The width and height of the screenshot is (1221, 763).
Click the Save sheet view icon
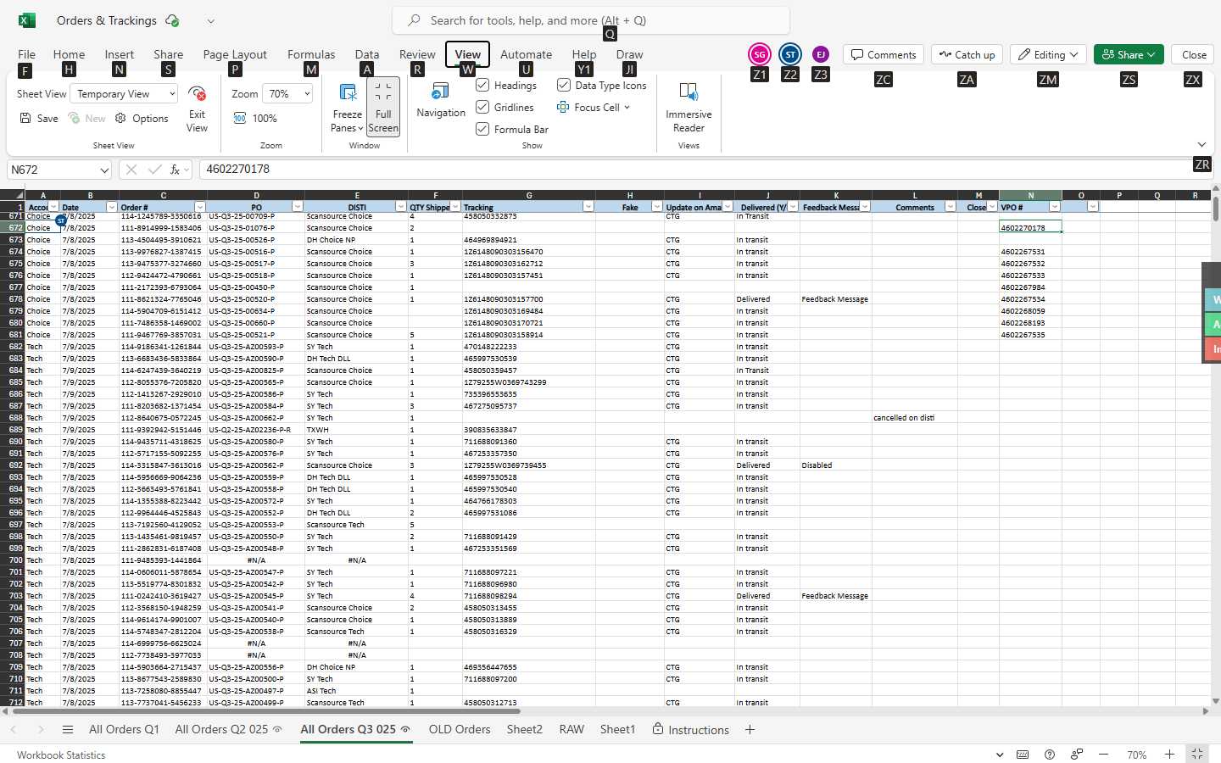(x=25, y=118)
